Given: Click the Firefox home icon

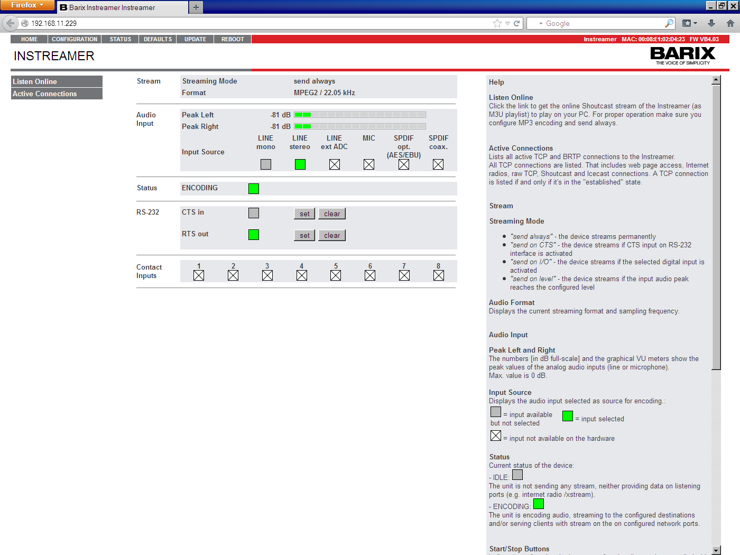Looking at the screenshot, I should [730, 23].
